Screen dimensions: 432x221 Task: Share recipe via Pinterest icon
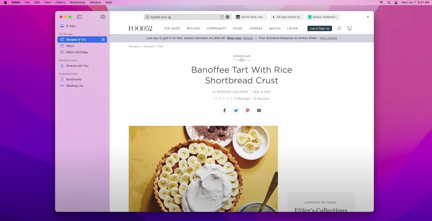(x=247, y=110)
